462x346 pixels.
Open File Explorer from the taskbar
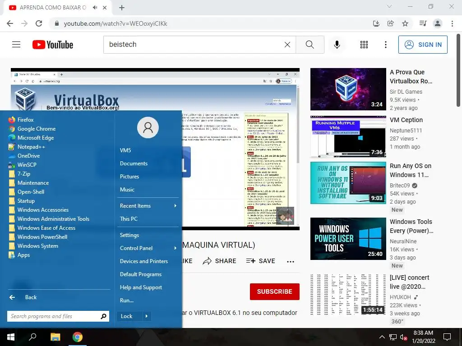pos(55,337)
